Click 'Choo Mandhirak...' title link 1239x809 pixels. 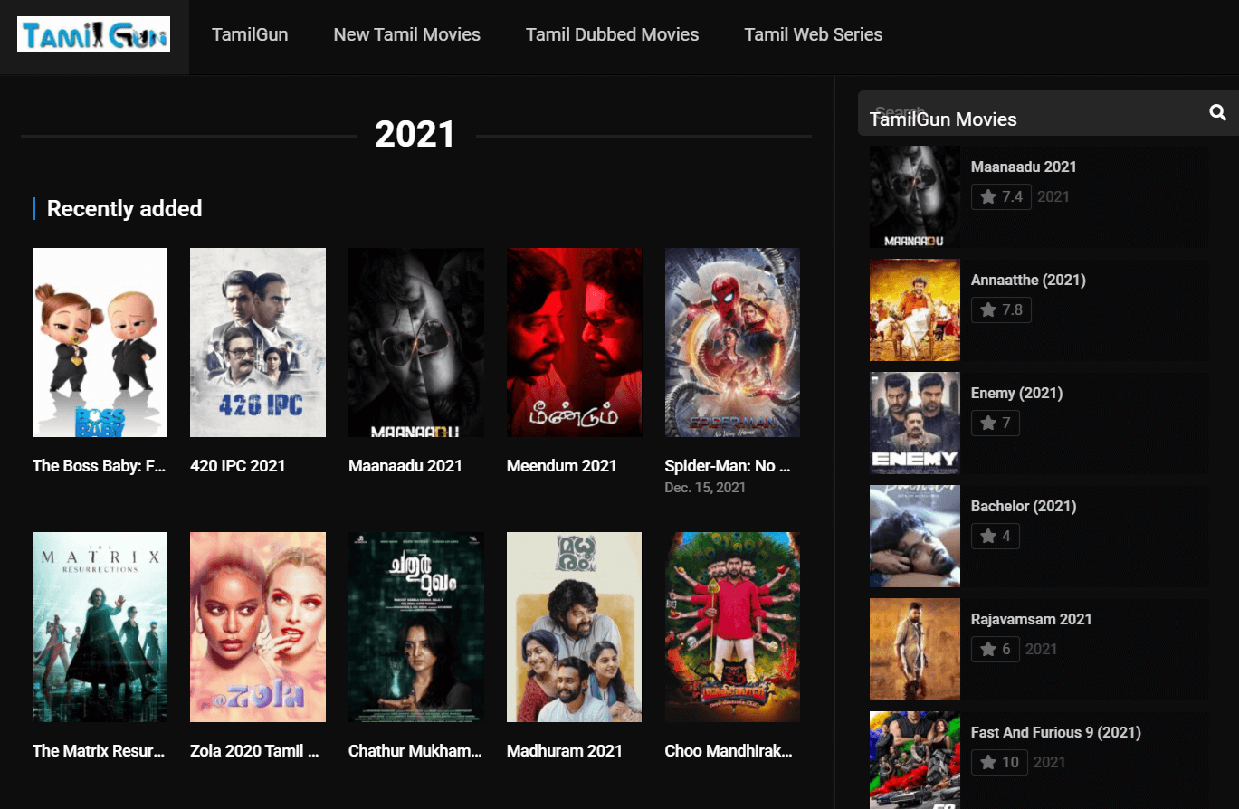[729, 751]
